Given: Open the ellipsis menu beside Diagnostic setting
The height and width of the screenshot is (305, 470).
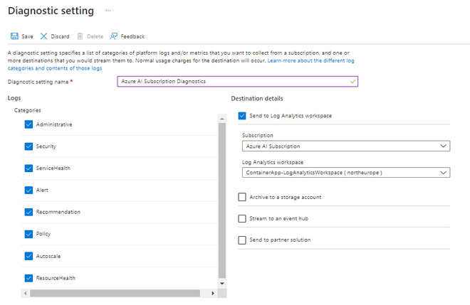Looking at the screenshot, I should coord(108,11).
